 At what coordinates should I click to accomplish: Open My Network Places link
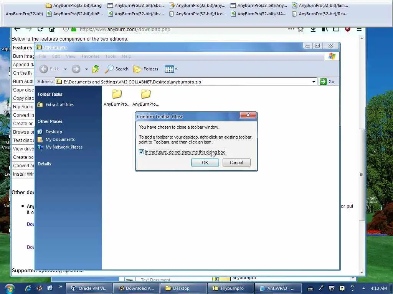click(64, 147)
